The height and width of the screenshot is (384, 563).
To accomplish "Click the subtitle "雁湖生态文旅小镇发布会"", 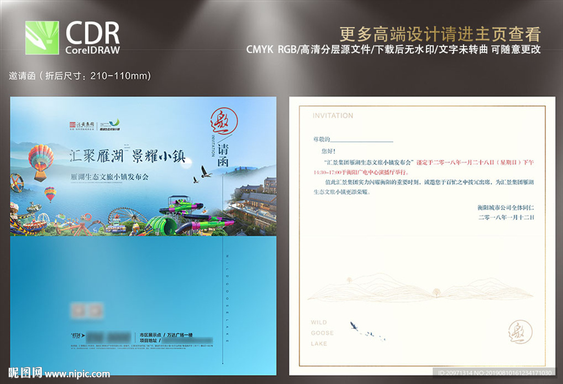I will coord(109,176).
